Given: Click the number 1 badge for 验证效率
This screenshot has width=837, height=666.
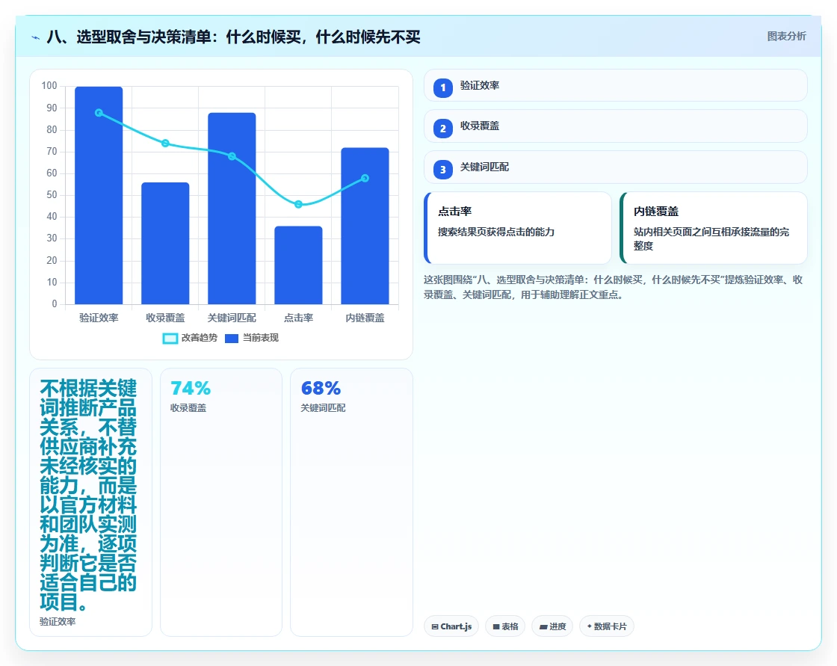Looking at the screenshot, I should pyautogui.click(x=442, y=87).
